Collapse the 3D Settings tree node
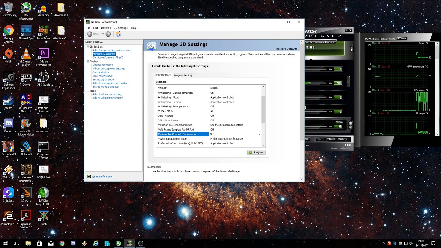 click(x=88, y=46)
